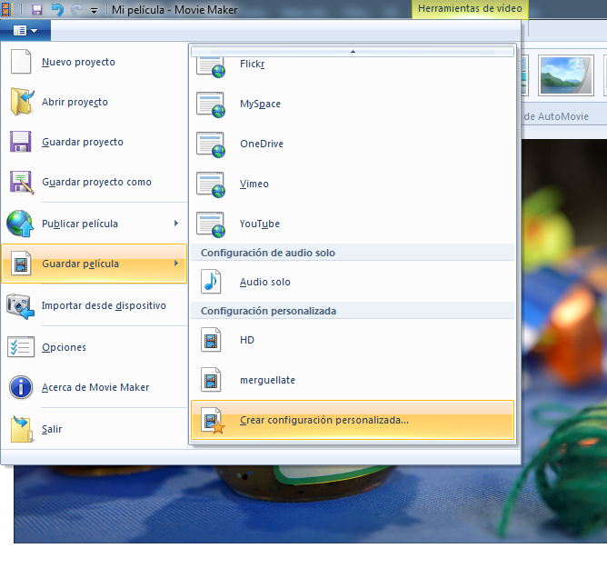Click Crear configuración personalizada

(x=324, y=420)
